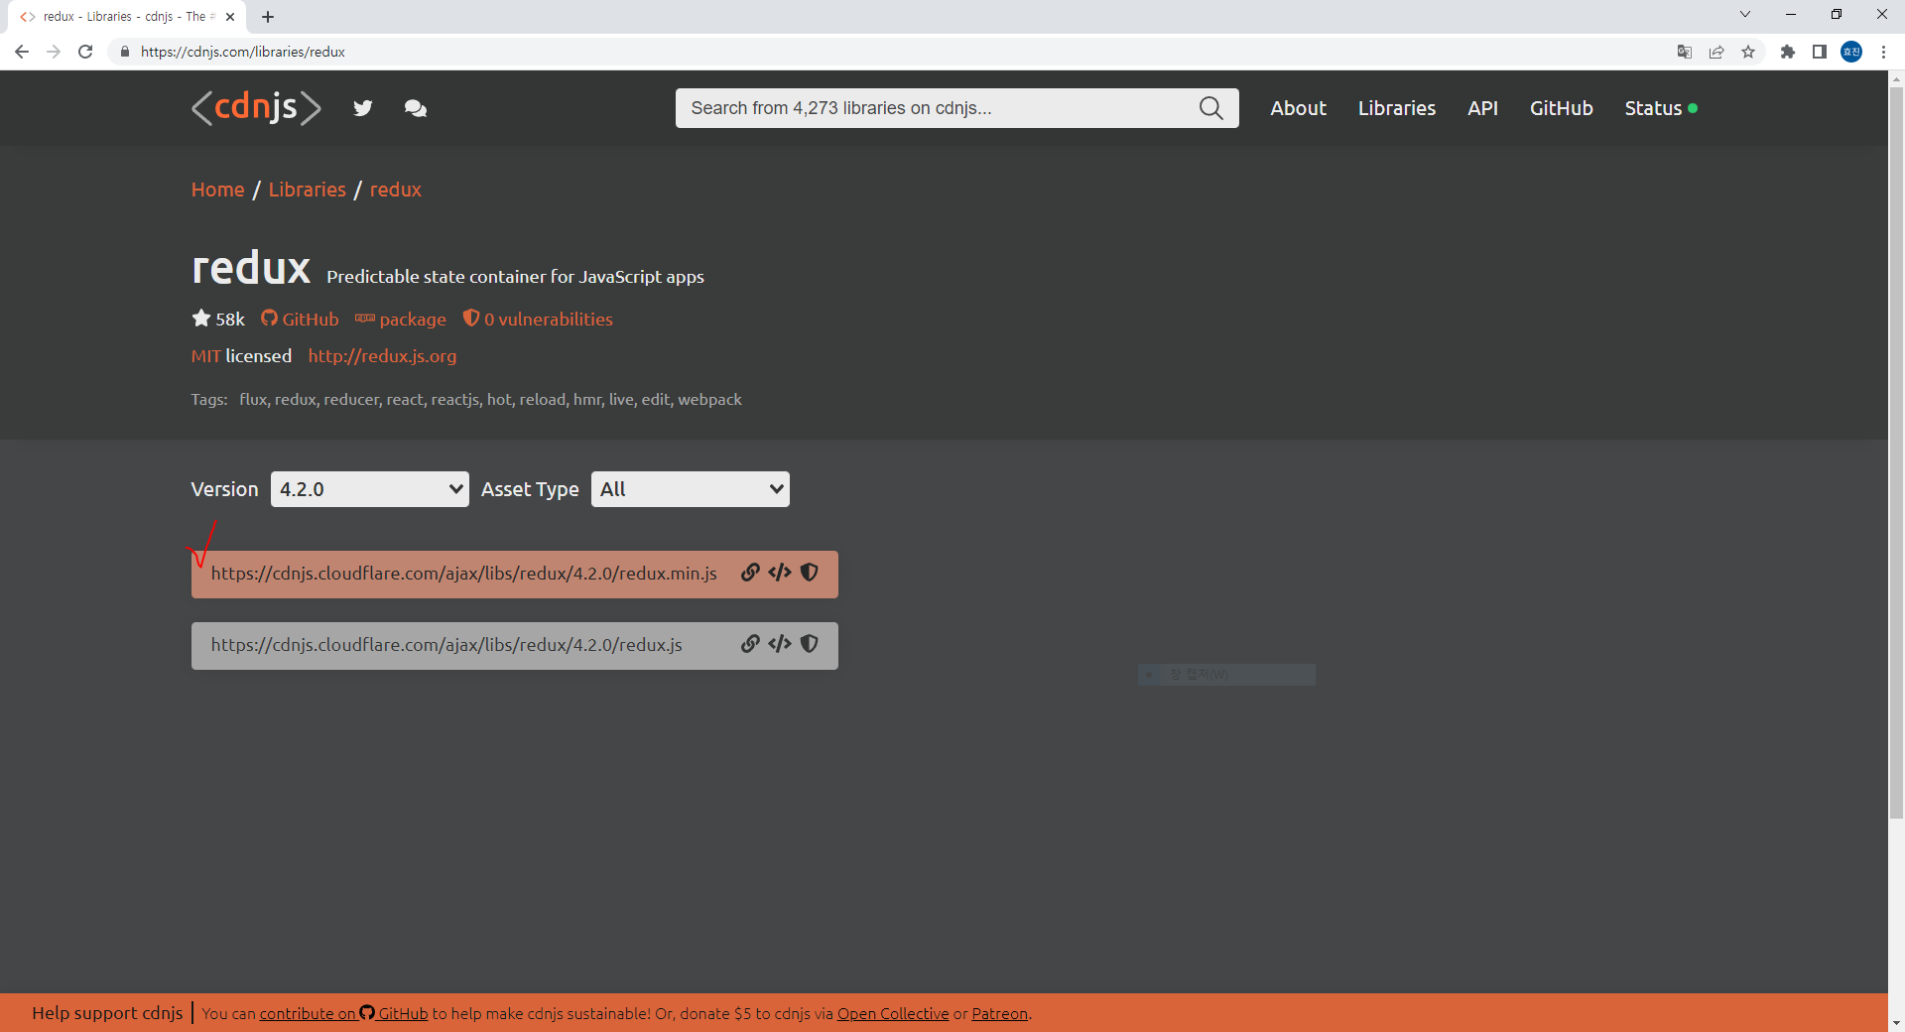1905x1032 pixels.
Task: View the 0 vulnerabilities link
Action: [x=538, y=319]
